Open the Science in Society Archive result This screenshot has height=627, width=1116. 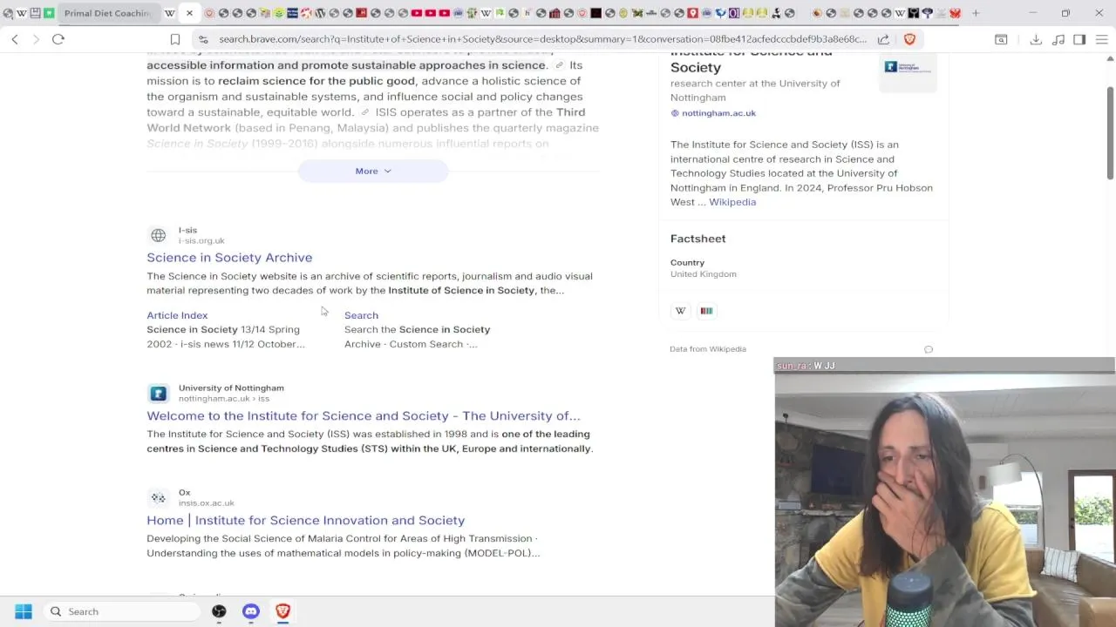pyautogui.click(x=229, y=258)
